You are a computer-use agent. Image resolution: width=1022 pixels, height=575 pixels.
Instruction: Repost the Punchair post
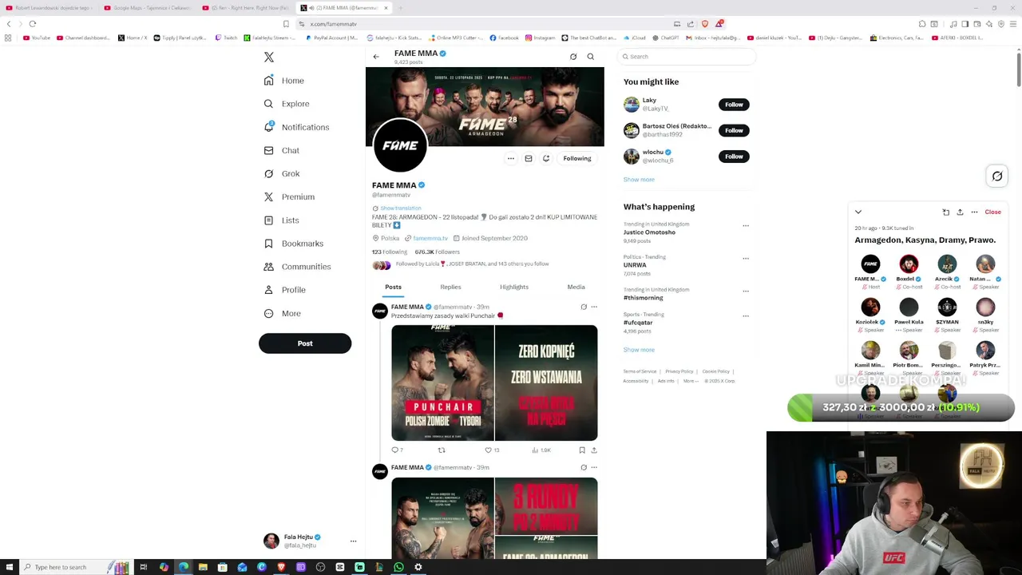point(441,450)
